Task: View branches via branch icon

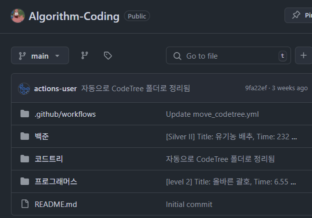Action: (84, 56)
